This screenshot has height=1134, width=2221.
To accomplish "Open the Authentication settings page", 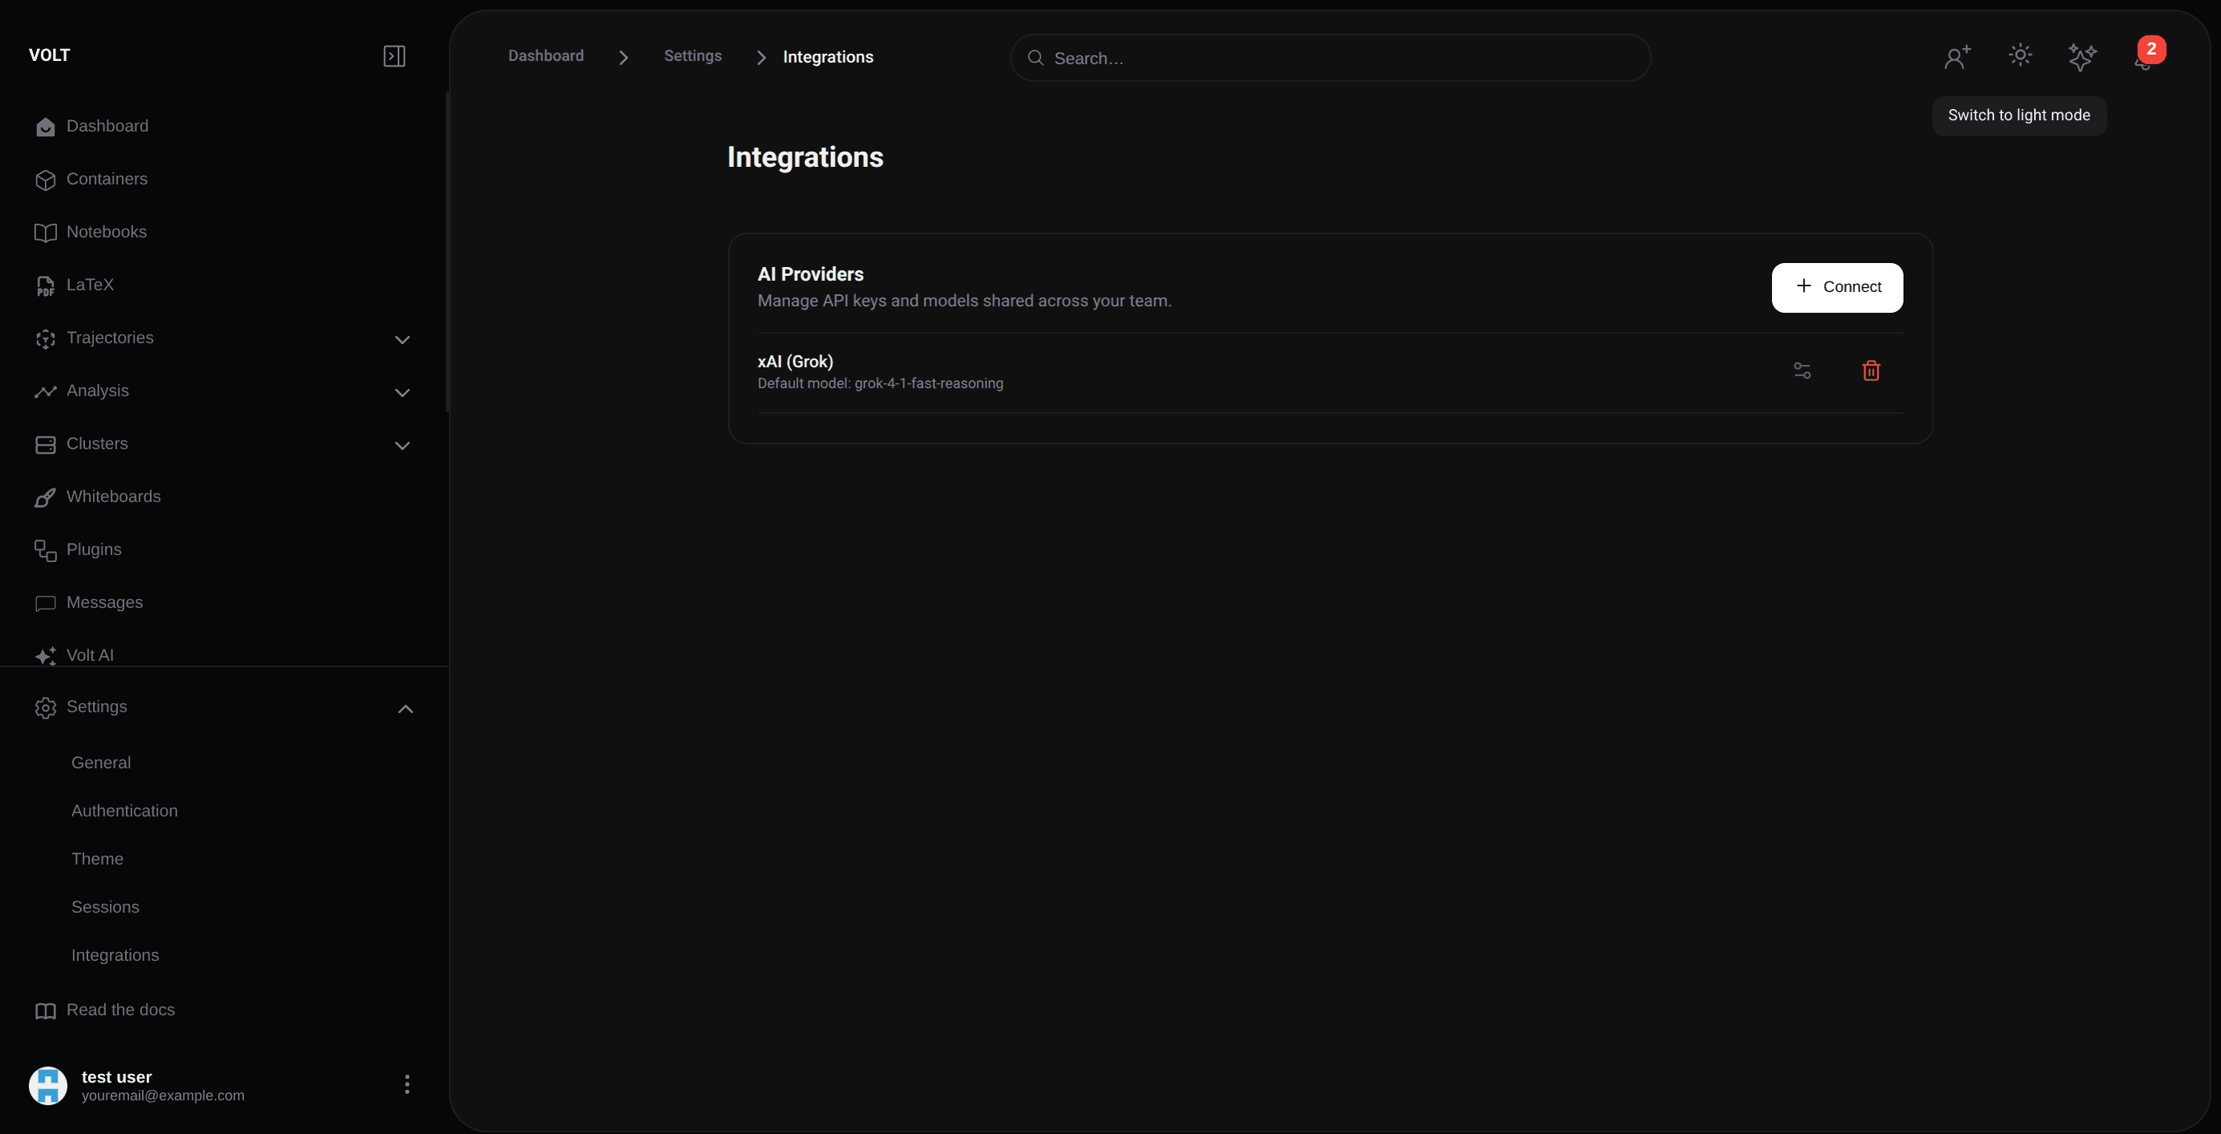I will point(124,811).
